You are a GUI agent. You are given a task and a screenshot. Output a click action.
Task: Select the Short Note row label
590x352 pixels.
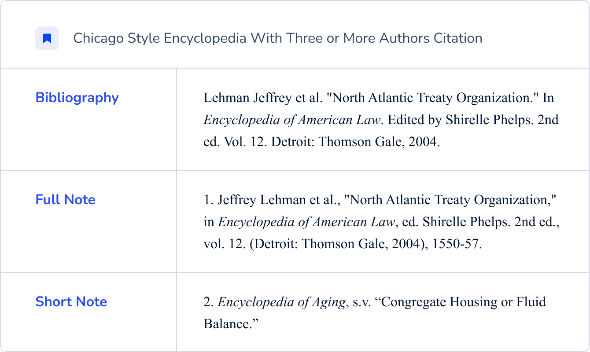click(71, 302)
